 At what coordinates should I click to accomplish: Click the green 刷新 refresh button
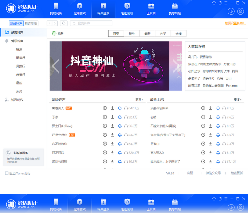[x=58, y=33]
